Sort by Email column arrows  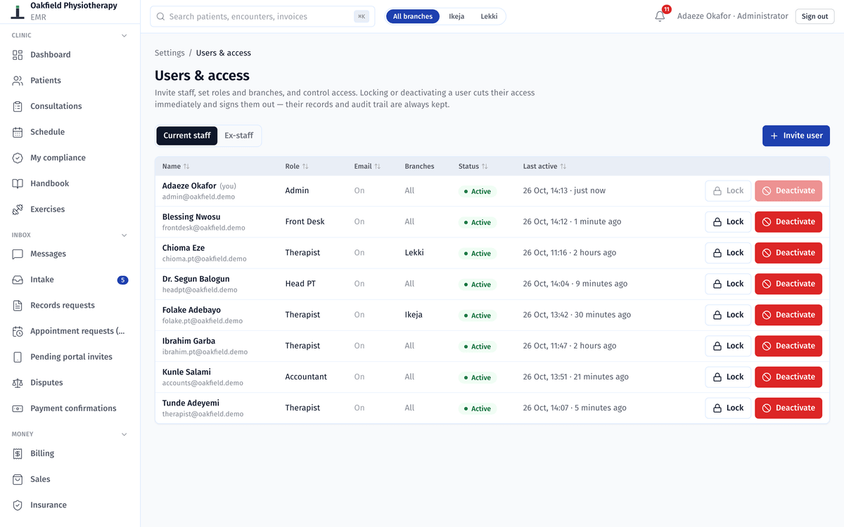point(378,167)
